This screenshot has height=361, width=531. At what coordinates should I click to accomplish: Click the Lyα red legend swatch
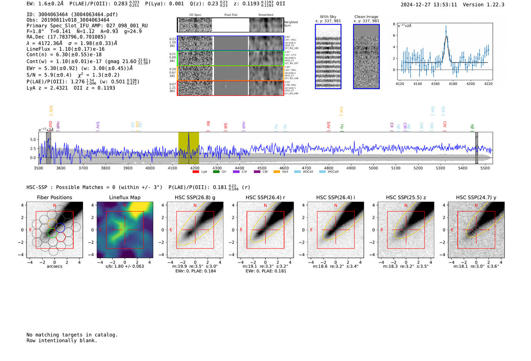click(196, 172)
